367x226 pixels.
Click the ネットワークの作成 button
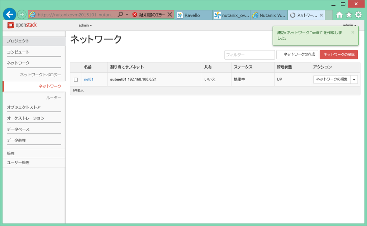[x=297, y=54]
